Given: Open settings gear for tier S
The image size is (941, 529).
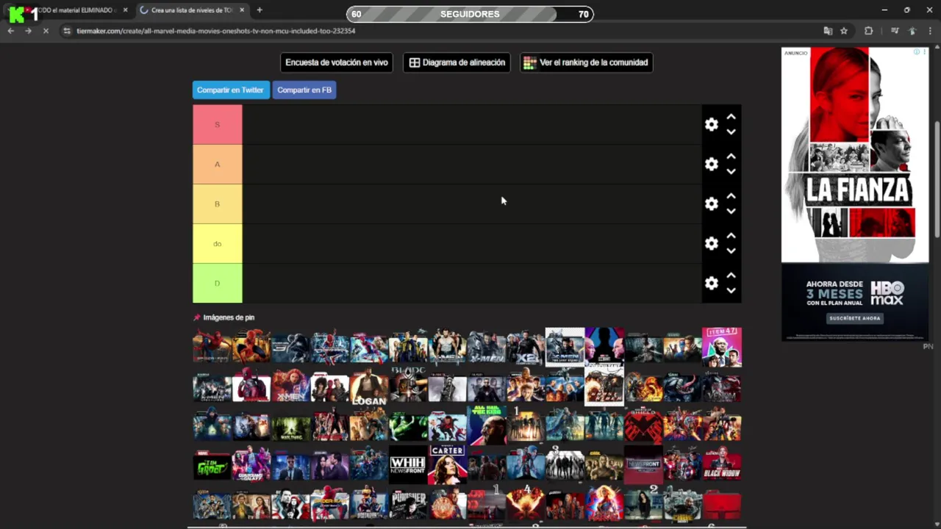Looking at the screenshot, I should (711, 125).
